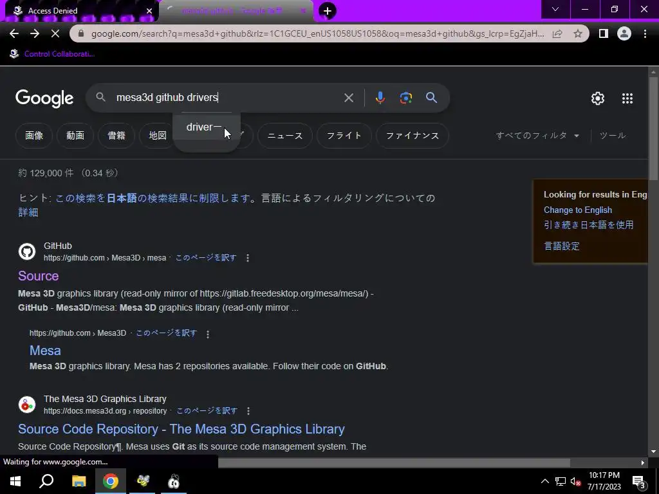The width and height of the screenshot is (659, 494).
Task: Open options for Mesa3D organization result
Action: 208,334
